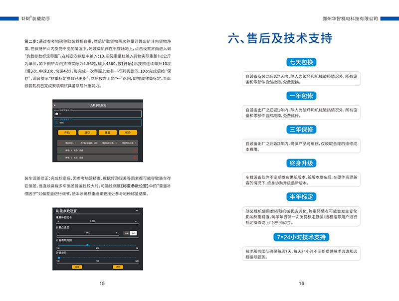Screen dimensions: 399x301
Task: Click page number 16
Action: 302,283
